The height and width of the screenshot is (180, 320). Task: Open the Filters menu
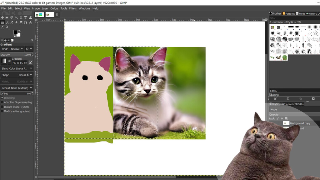pyautogui.click(x=73, y=8)
